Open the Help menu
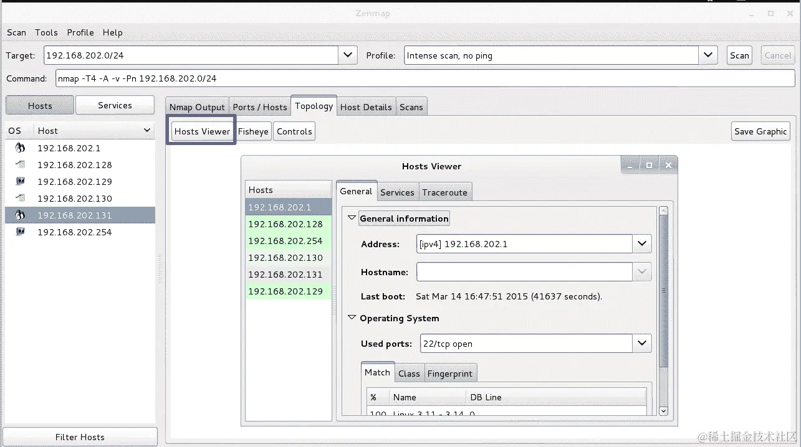The height and width of the screenshot is (447, 801). pyautogui.click(x=113, y=32)
